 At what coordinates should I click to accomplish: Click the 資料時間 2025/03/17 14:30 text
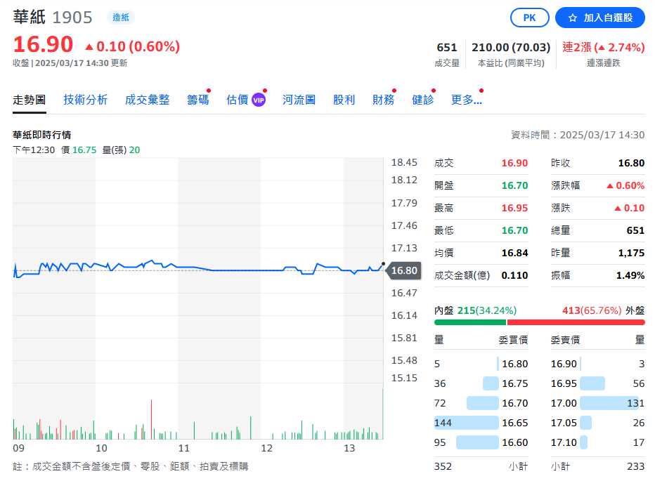pos(578,135)
